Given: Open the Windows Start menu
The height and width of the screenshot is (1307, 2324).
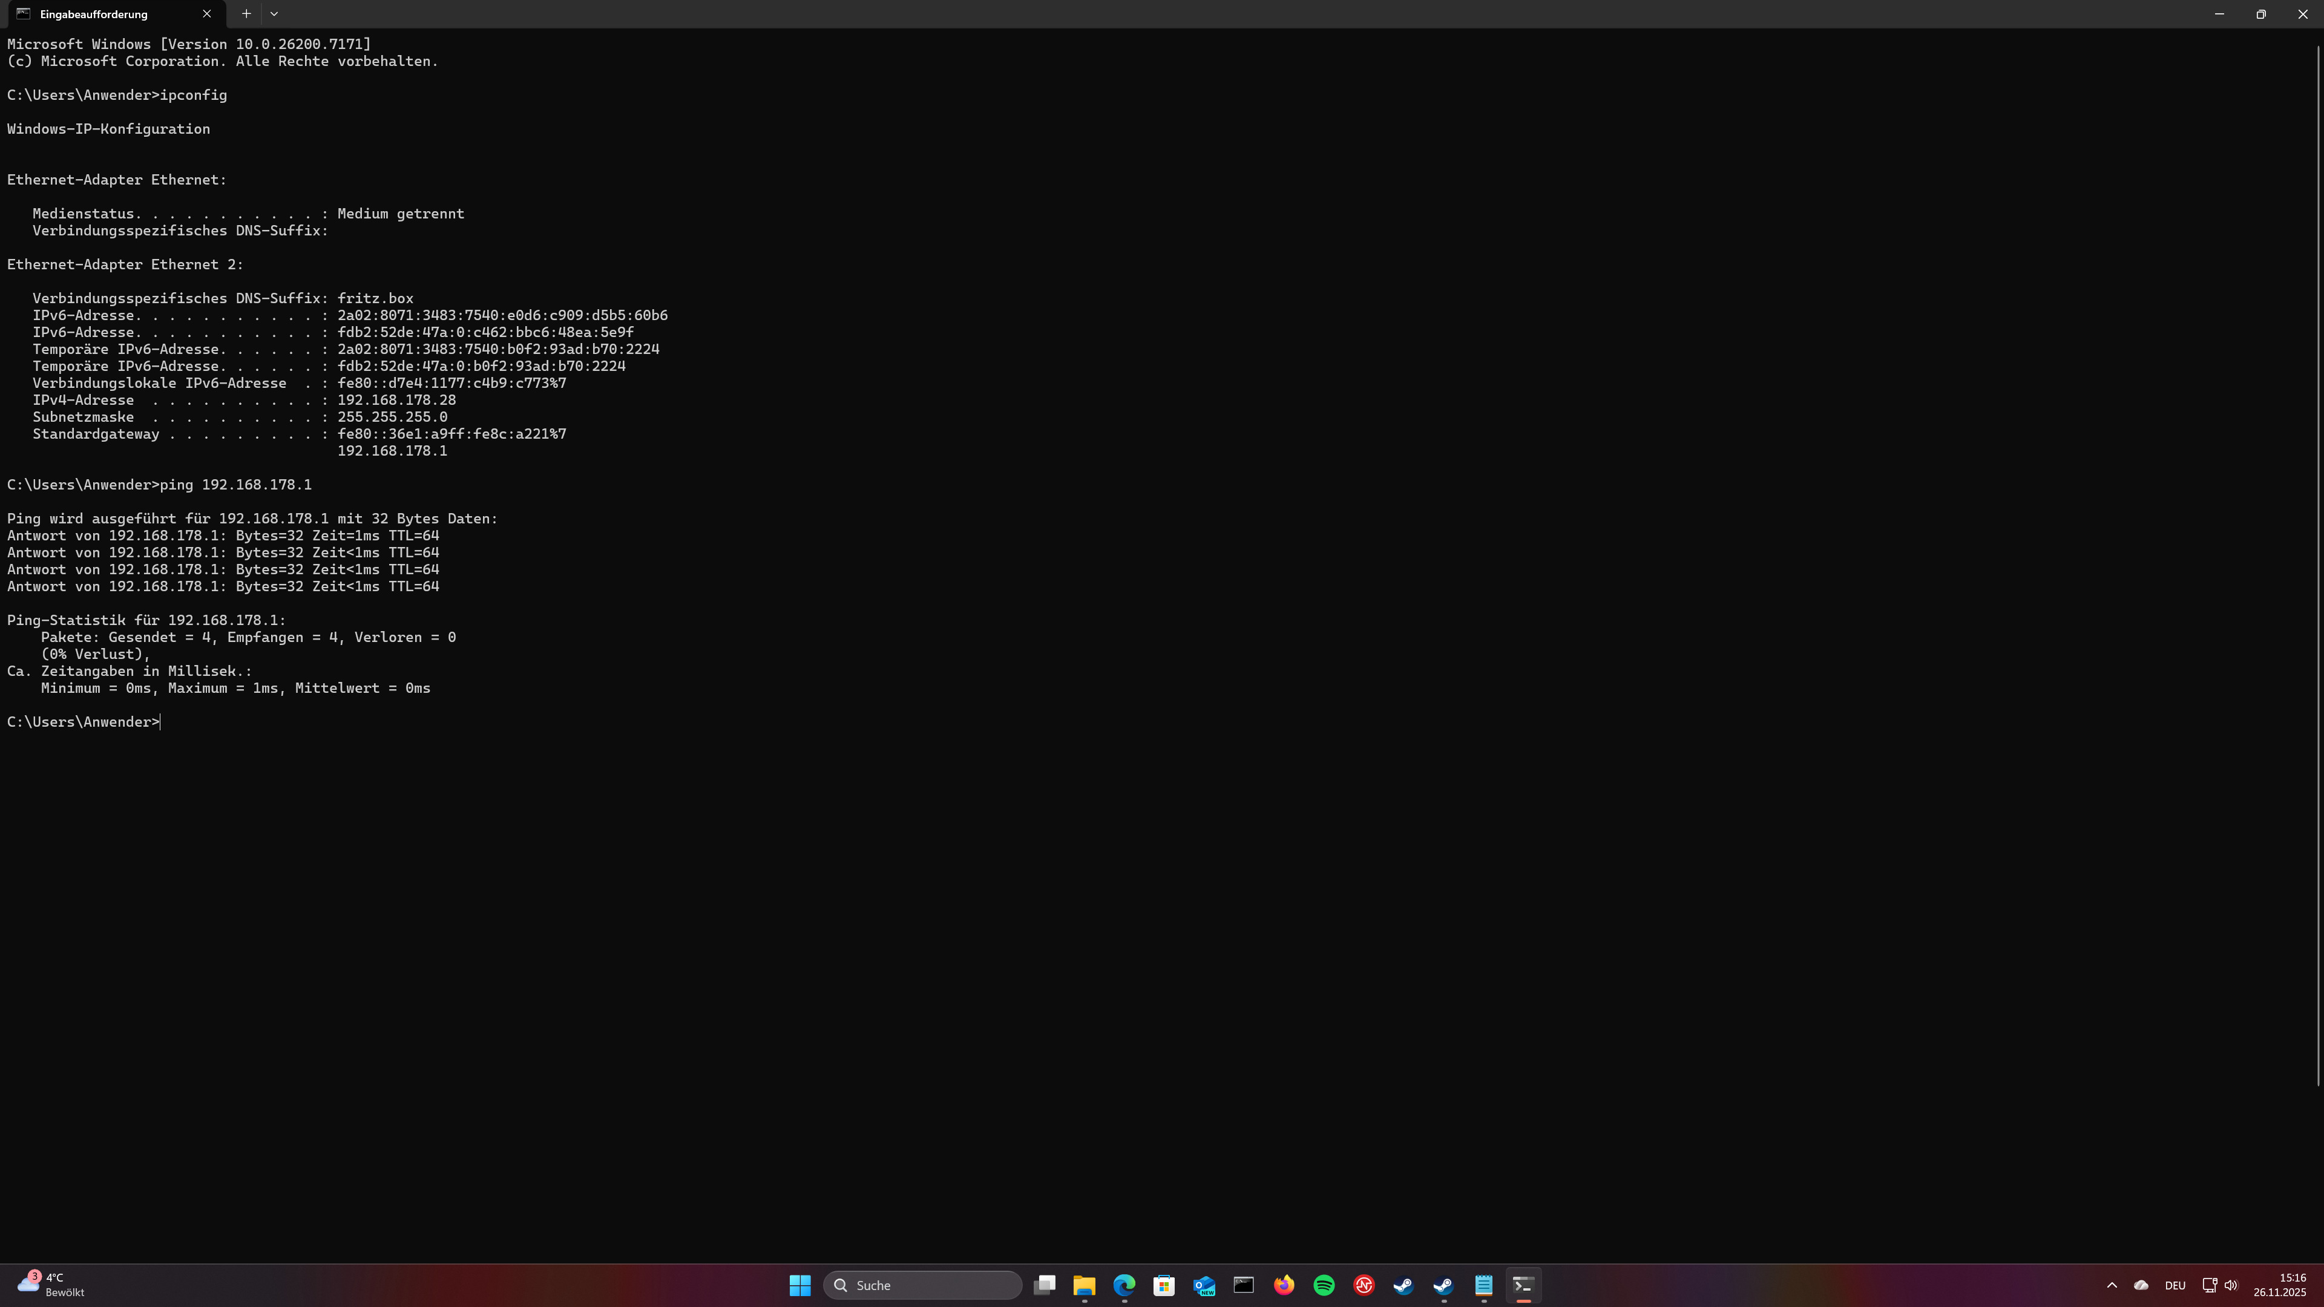Looking at the screenshot, I should tap(799, 1285).
